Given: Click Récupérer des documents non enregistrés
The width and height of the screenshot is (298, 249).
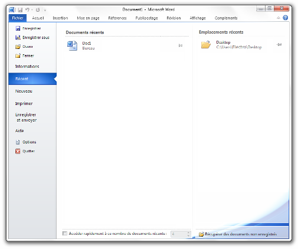Looking at the screenshot, I should tap(241, 234).
